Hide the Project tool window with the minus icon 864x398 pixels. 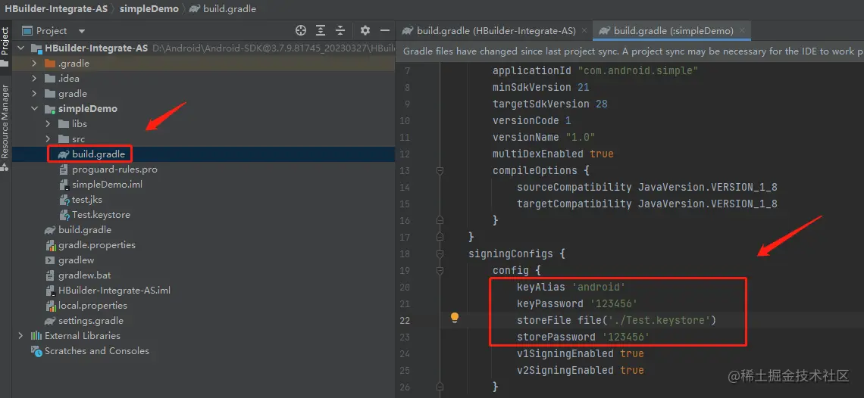point(384,30)
